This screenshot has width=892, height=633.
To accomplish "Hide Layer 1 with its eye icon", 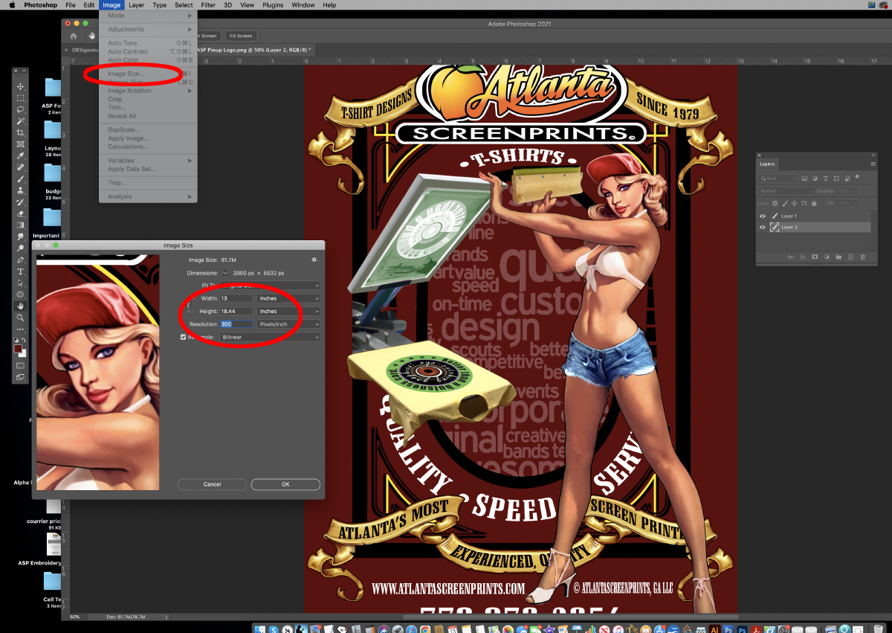I will click(763, 216).
